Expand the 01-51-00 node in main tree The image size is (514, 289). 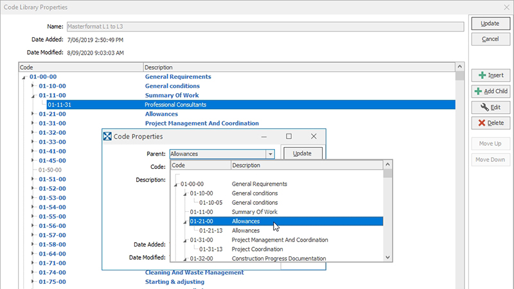coord(33,179)
